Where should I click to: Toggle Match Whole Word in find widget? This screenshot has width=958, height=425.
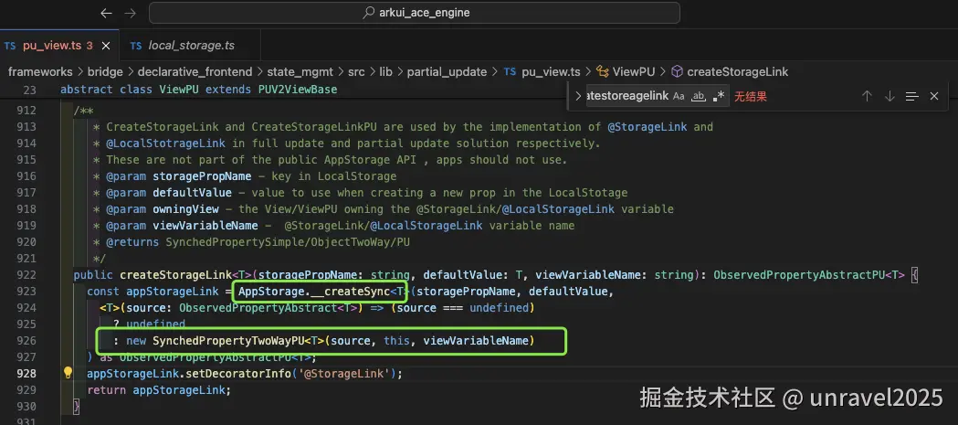(x=699, y=96)
